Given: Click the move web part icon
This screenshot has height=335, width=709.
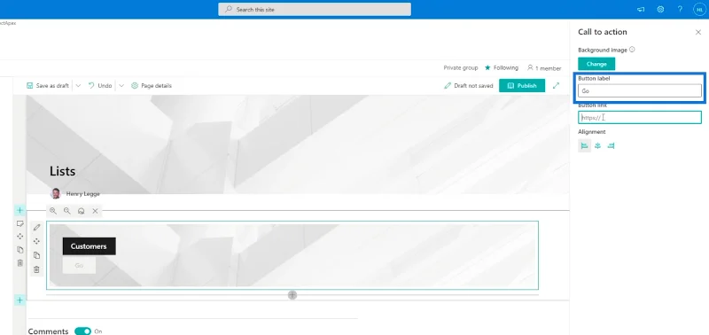Looking at the screenshot, I should pos(37,241).
